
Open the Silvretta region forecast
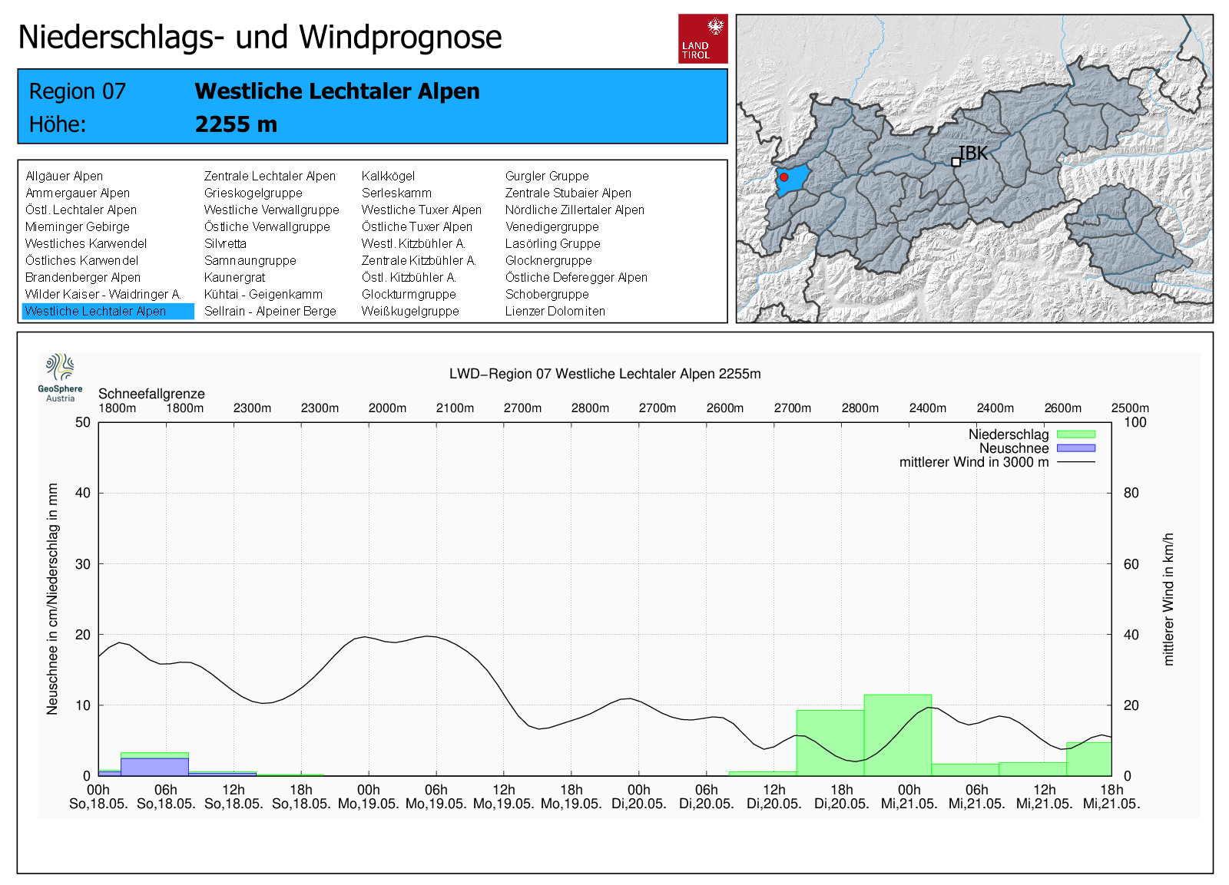pos(225,244)
